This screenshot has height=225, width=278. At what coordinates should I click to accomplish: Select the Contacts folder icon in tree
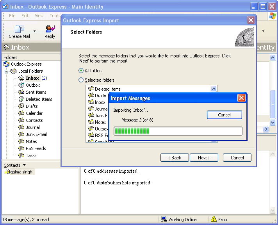(21, 120)
